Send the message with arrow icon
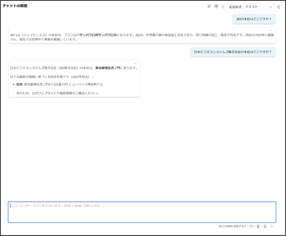Screen dimensions: 286x236 click(x=272, y=226)
